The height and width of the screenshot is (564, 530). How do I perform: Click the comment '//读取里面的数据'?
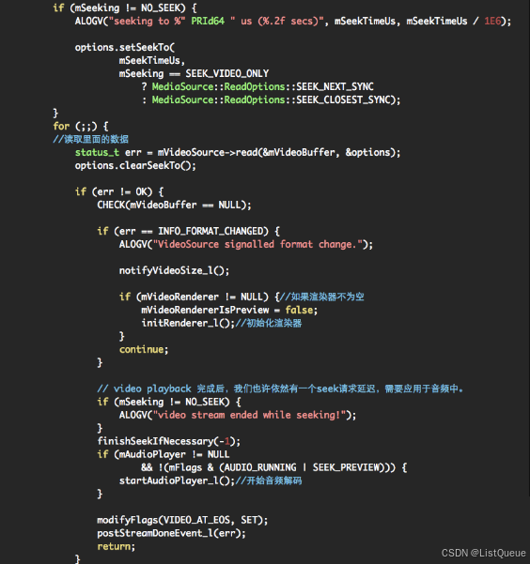[x=91, y=139]
